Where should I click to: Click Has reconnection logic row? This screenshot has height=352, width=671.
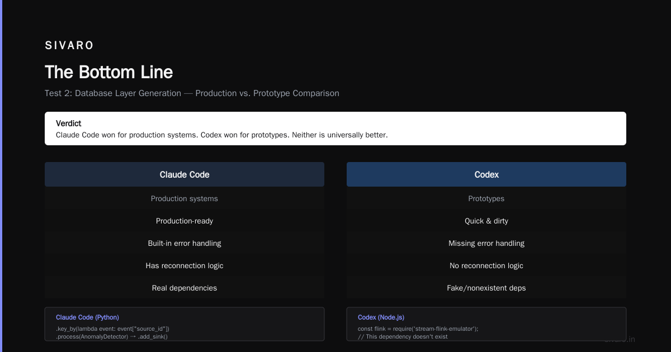pyautogui.click(x=185, y=265)
